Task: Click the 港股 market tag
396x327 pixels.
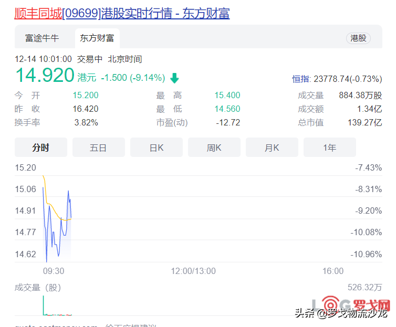Action: (x=358, y=38)
